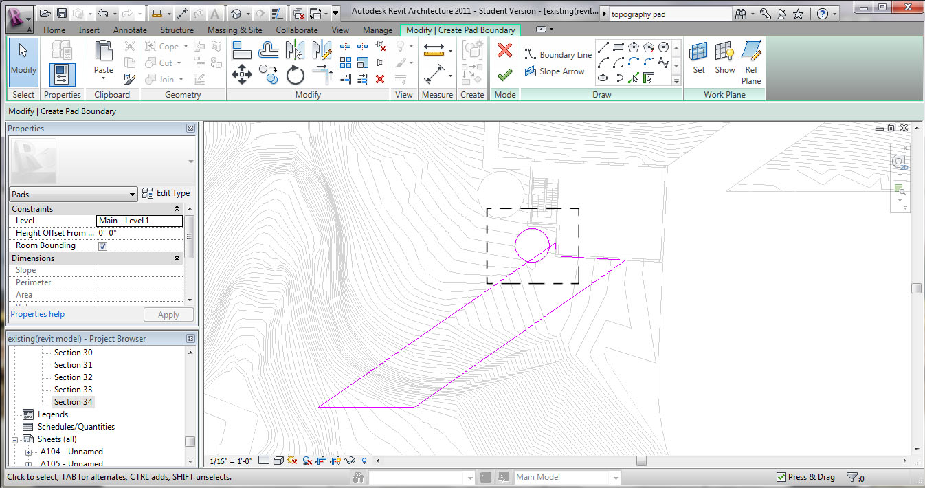Create a Ref Plane
The height and width of the screenshot is (488, 925).
point(751,62)
